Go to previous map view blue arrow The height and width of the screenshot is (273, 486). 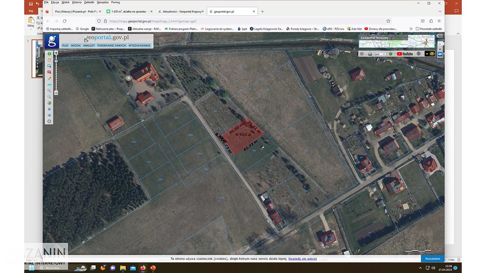[49, 109]
